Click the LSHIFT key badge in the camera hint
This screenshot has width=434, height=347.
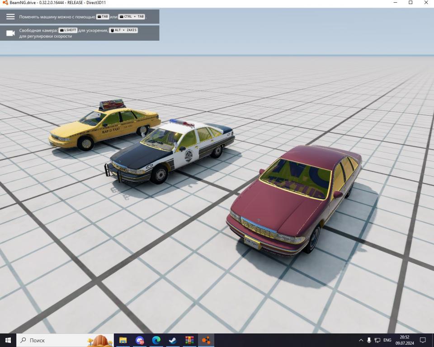point(68,30)
